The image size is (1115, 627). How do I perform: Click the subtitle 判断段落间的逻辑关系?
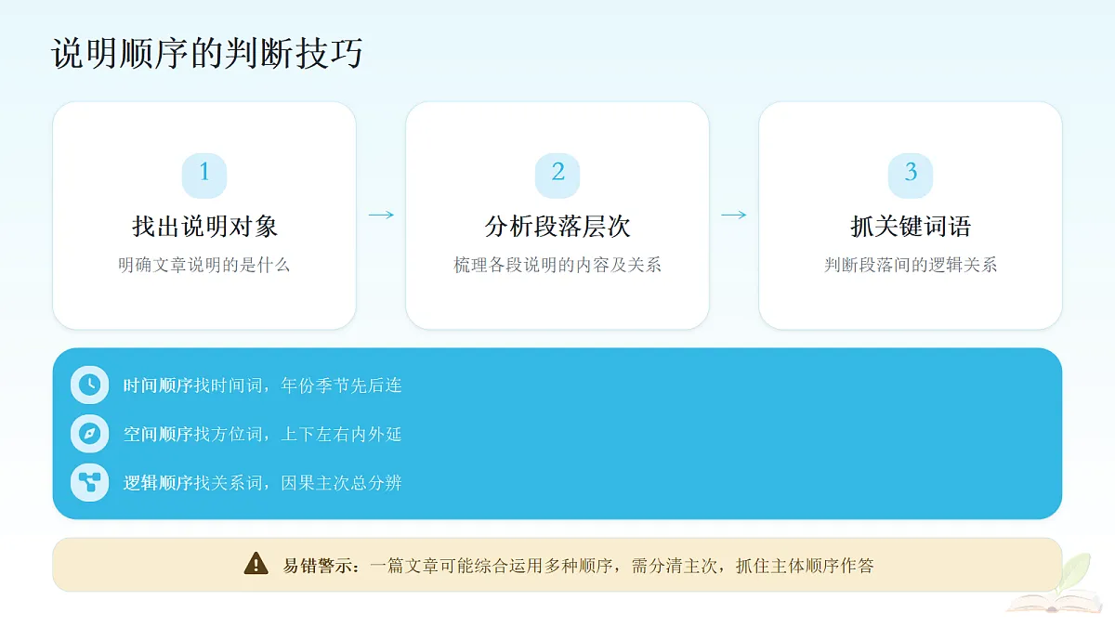(x=911, y=265)
